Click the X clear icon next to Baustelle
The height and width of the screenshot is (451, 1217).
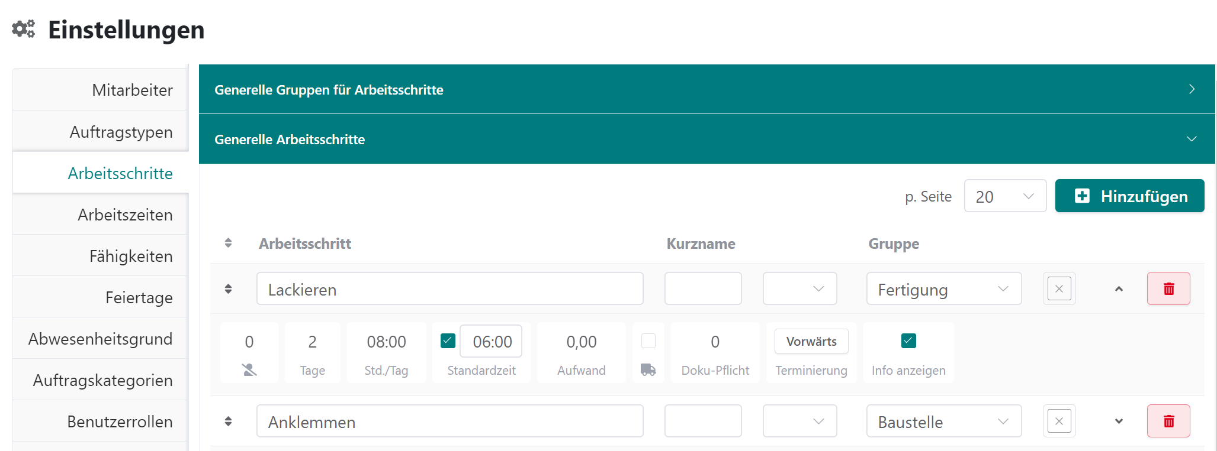pyautogui.click(x=1059, y=421)
